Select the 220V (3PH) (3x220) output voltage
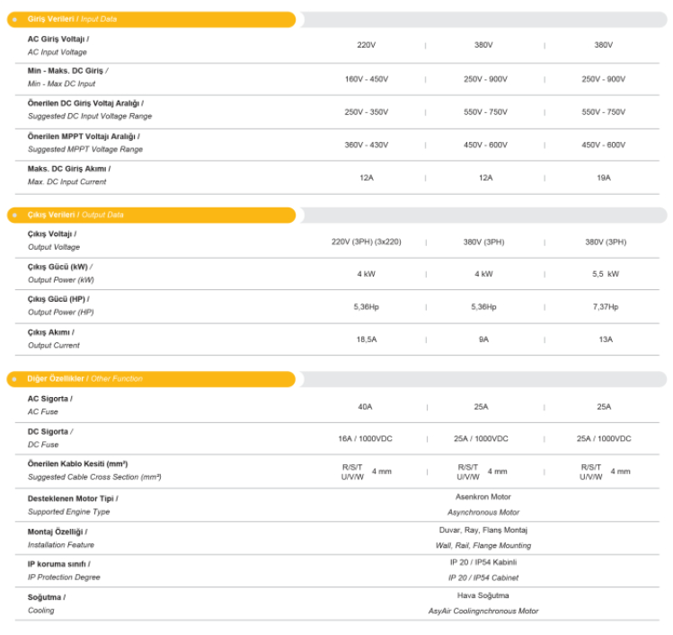Screen dimensions: 673x635 366,242
